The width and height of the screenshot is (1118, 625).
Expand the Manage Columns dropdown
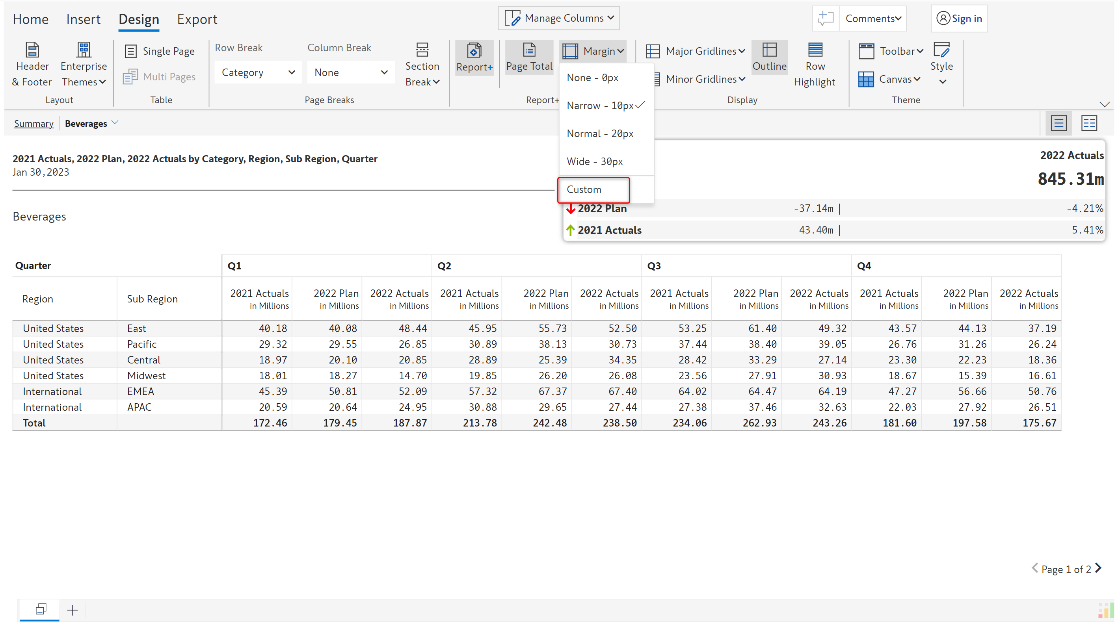point(559,18)
